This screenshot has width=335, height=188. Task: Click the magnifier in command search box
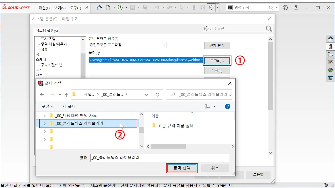272,8
